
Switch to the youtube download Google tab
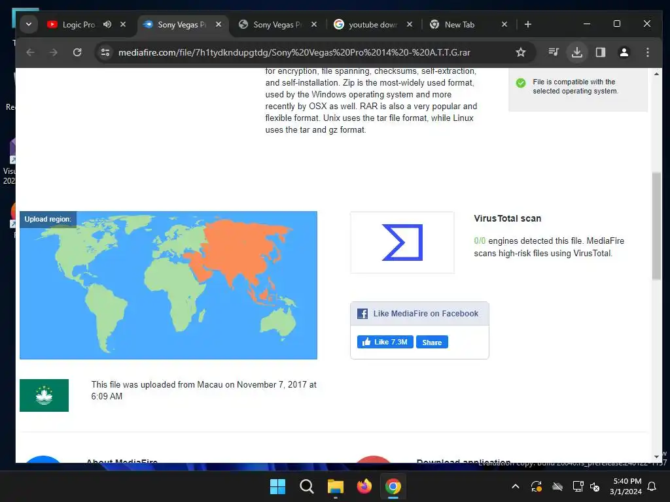pos(372,24)
